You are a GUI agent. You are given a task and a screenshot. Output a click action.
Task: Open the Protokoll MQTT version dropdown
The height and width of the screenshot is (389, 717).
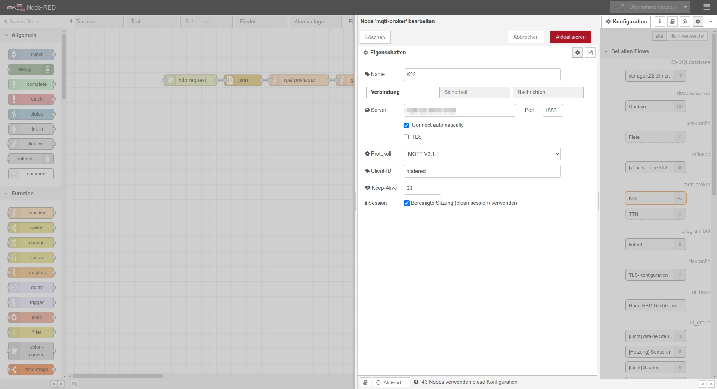tap(482, 154)
